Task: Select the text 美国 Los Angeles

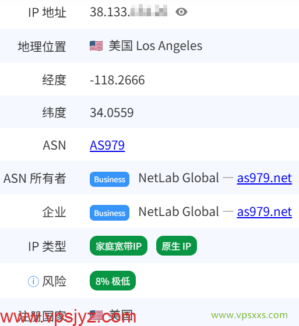Action: [x=156, y=46]
